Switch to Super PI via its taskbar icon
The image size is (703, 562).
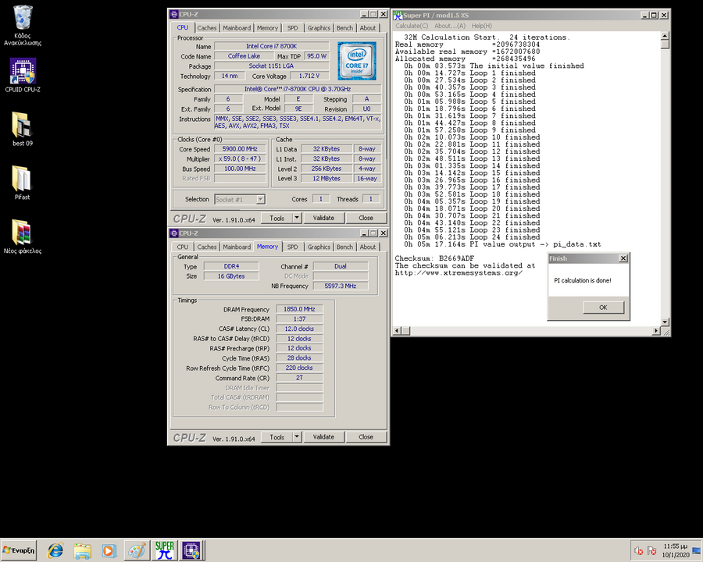point(165,550)
